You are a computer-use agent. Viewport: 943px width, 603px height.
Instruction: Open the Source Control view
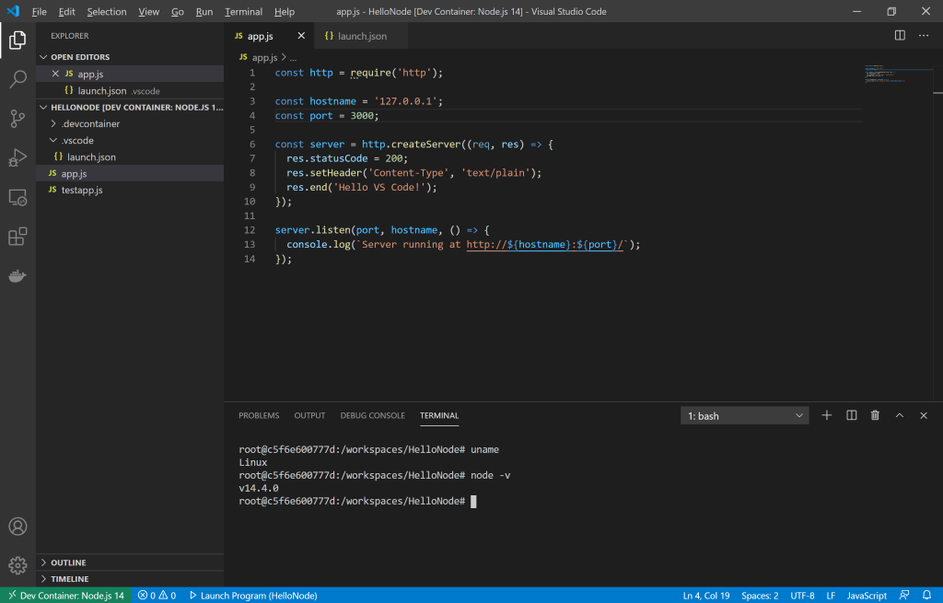(x=17, y=118)
